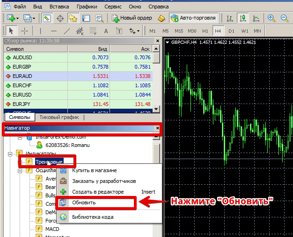Click the Market Watch vertical scrollbar
The height and width of the screenshot is (237, 293).
[x=156, y=79]
